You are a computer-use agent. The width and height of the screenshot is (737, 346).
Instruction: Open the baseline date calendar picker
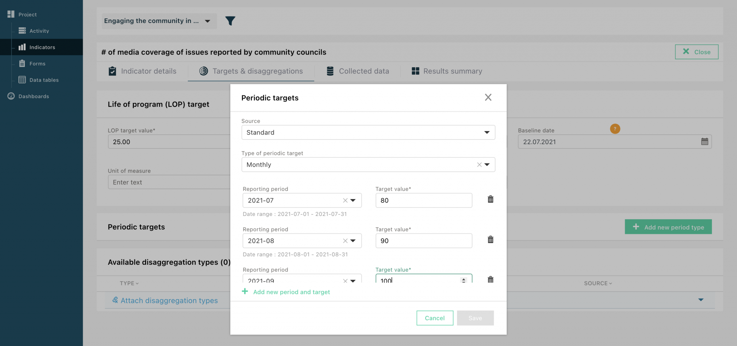point(704,142)
